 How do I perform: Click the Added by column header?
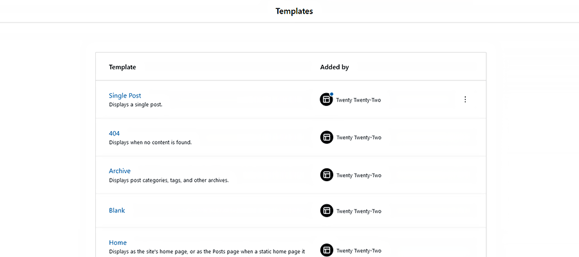[x=335, y=67]
